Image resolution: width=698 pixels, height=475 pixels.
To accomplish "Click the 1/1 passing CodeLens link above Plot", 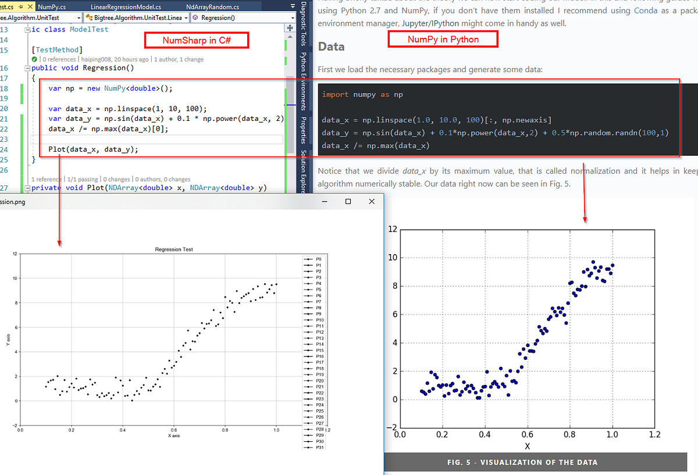I will [x=82, y=179].
